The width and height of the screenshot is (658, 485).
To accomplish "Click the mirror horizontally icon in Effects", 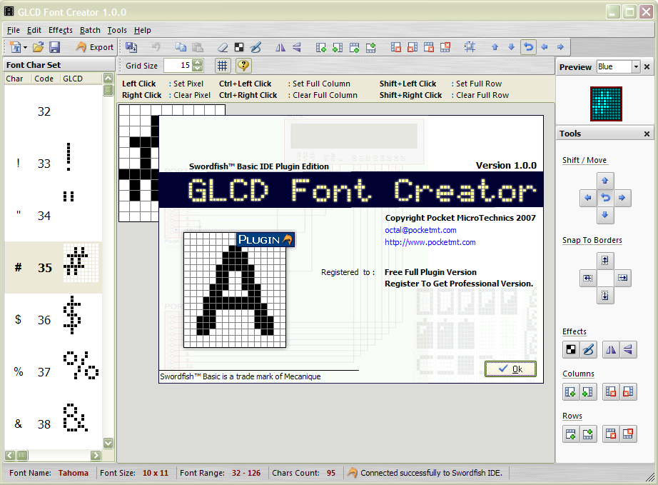I will click(611, 349).
